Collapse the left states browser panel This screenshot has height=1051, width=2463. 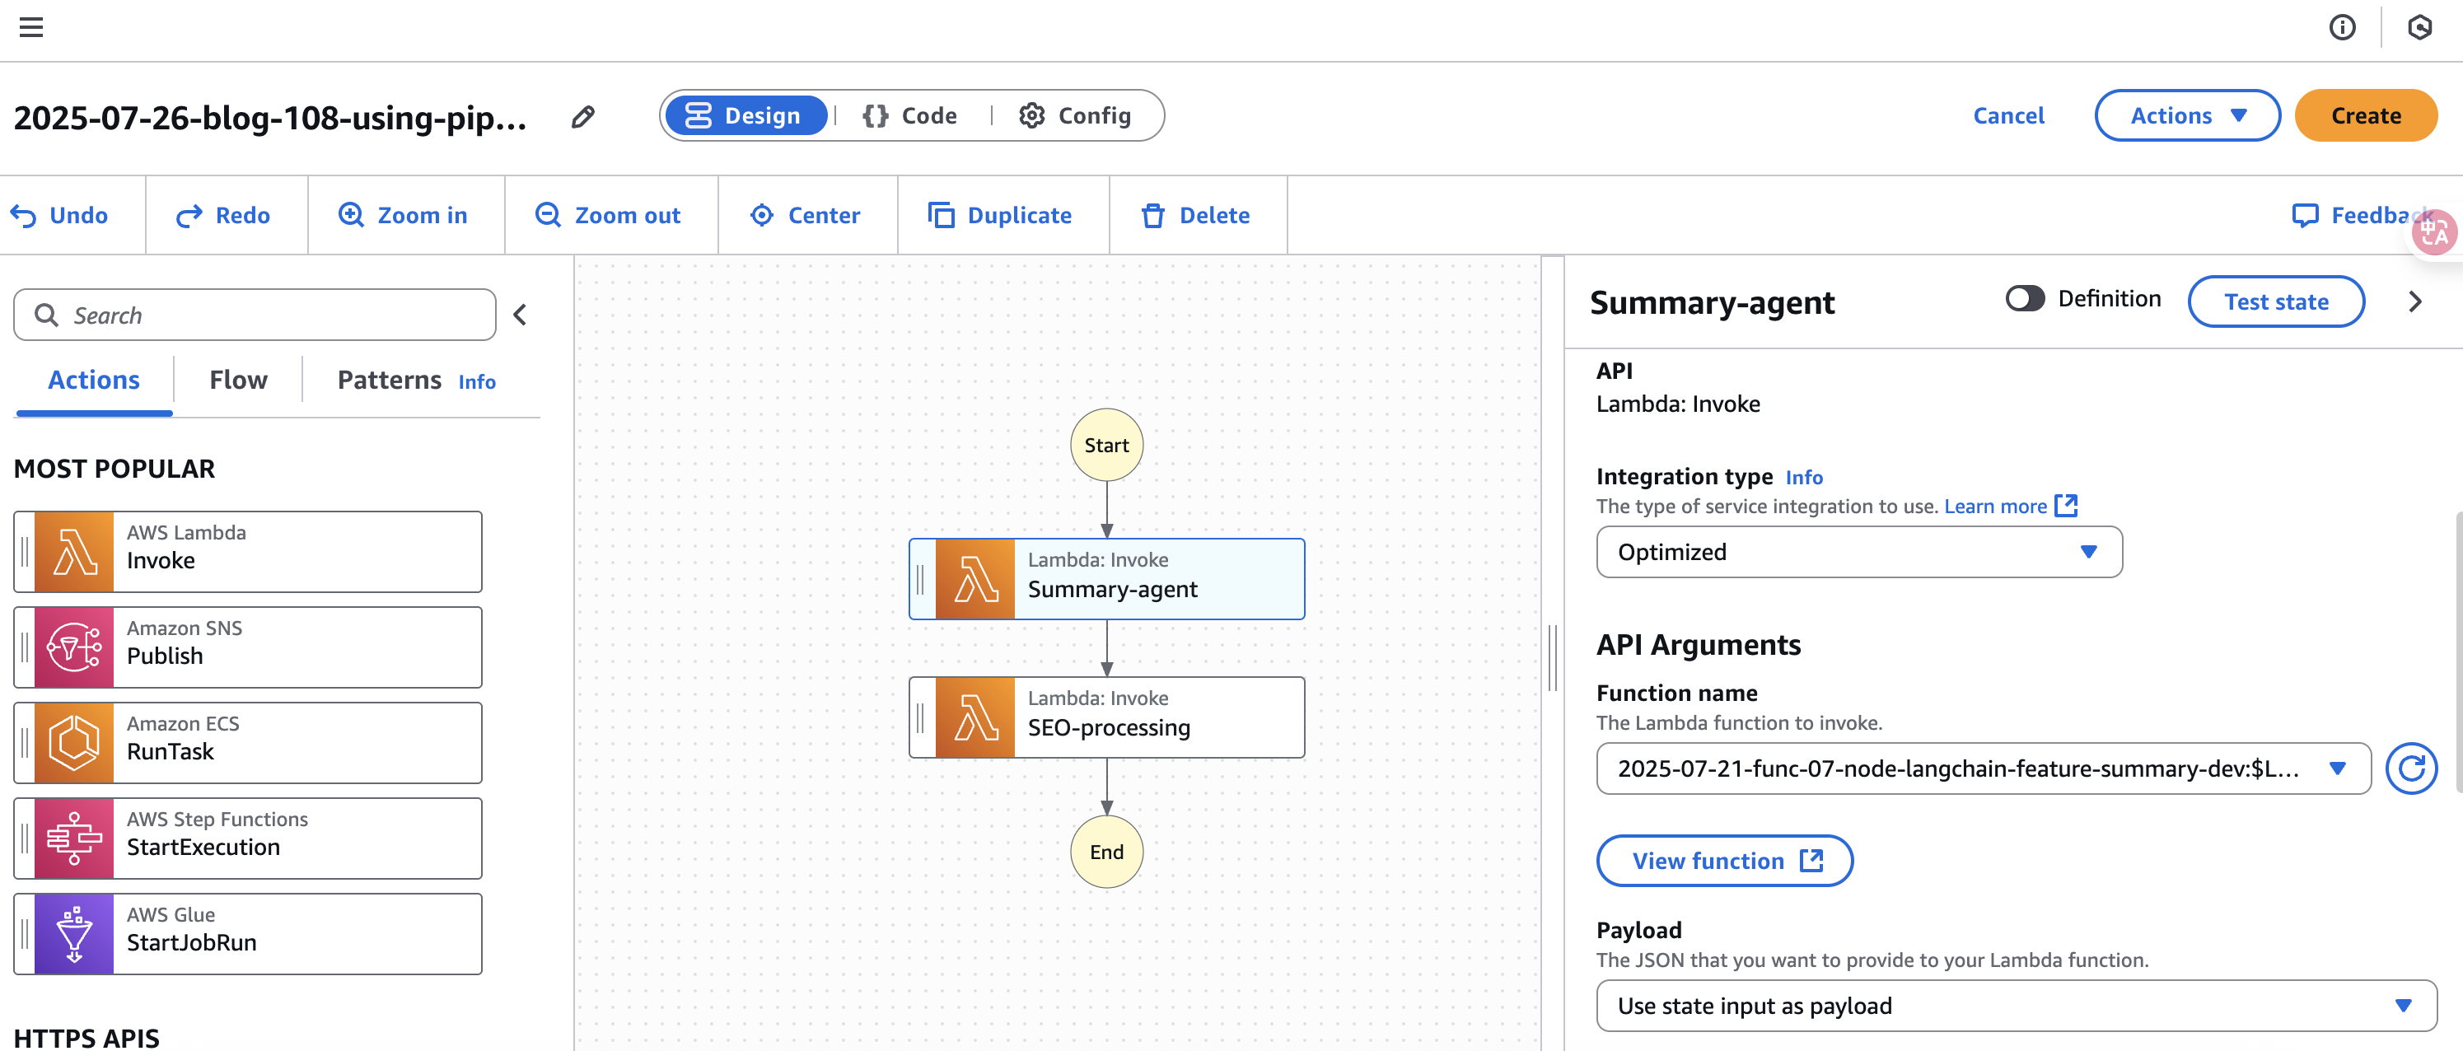[x=520, y=315]
